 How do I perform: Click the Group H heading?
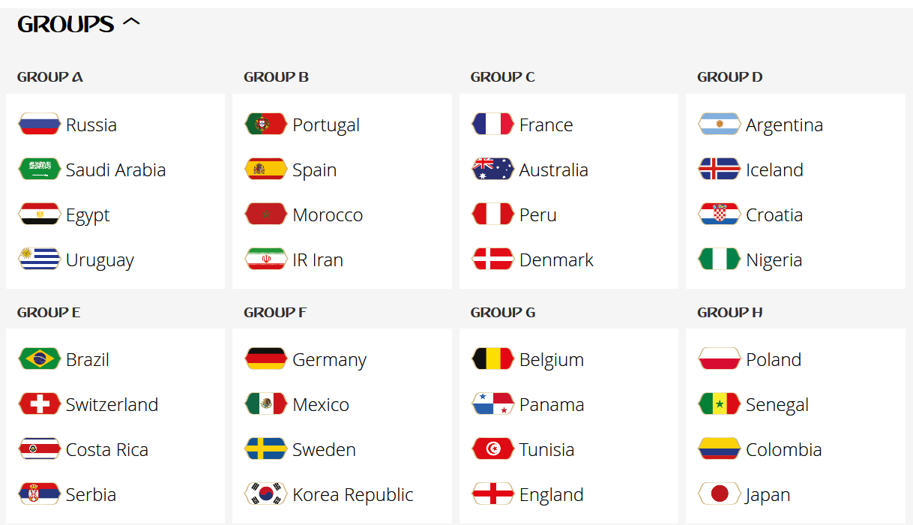tap(730, 312)
